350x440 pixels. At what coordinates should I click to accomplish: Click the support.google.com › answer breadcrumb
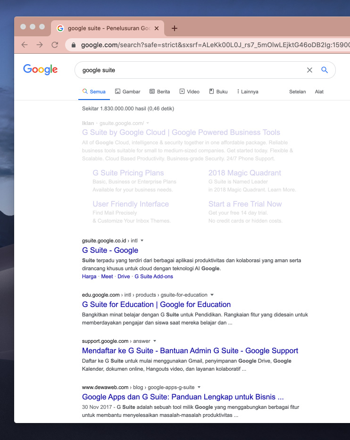click(x=116, y=341)
